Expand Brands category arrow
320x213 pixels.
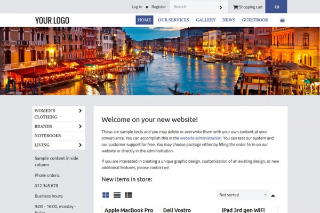click(x=80, y=127)
